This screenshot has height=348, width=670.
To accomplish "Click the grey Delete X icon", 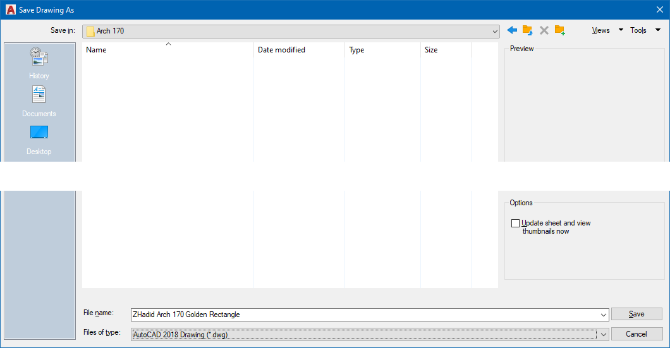I will [544, 30].
